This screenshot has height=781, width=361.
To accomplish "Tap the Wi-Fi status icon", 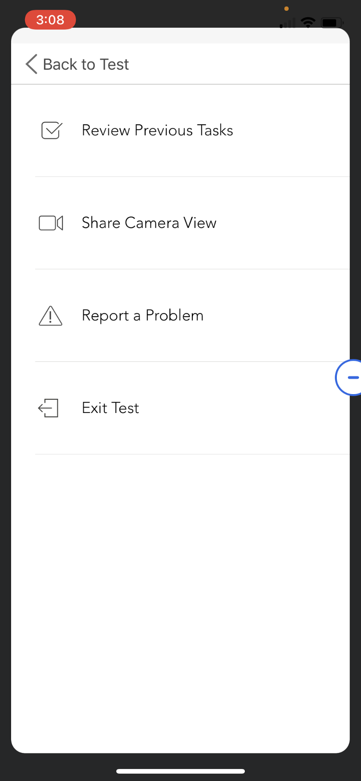I will (308, 23).
